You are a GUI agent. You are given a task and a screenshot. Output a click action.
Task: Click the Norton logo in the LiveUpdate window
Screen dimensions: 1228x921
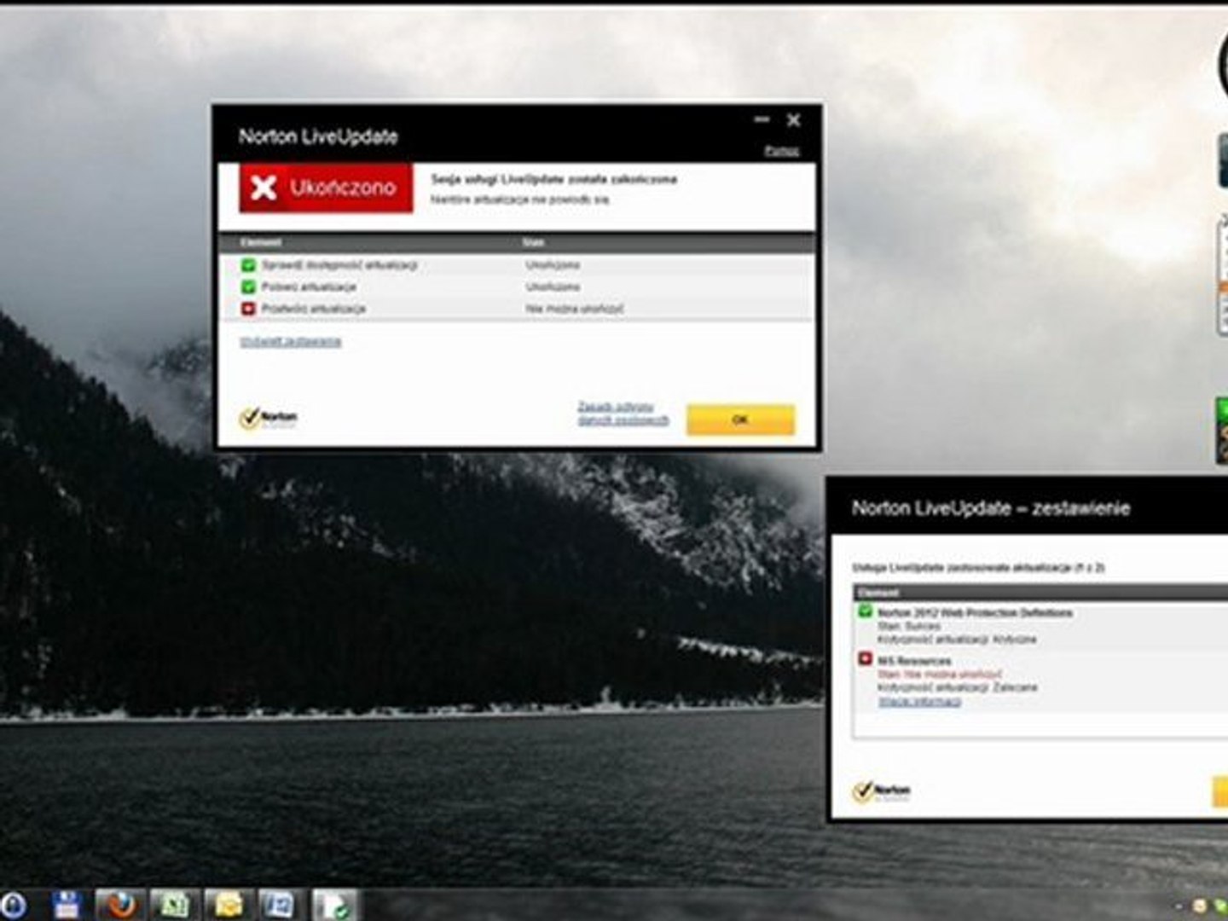tap(269, 418)
